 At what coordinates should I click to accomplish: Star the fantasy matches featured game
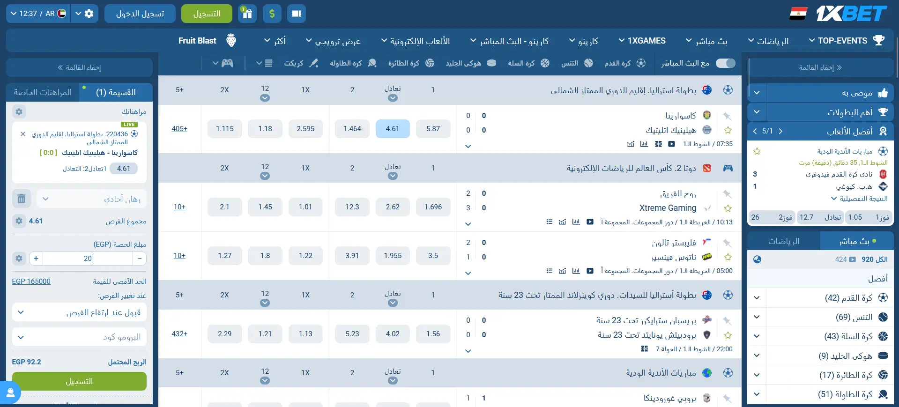(x=757, y=151)
